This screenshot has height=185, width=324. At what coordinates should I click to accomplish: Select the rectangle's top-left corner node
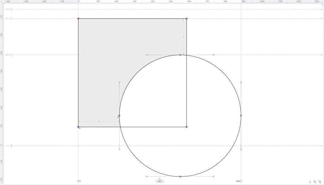[x=78, y=19]
